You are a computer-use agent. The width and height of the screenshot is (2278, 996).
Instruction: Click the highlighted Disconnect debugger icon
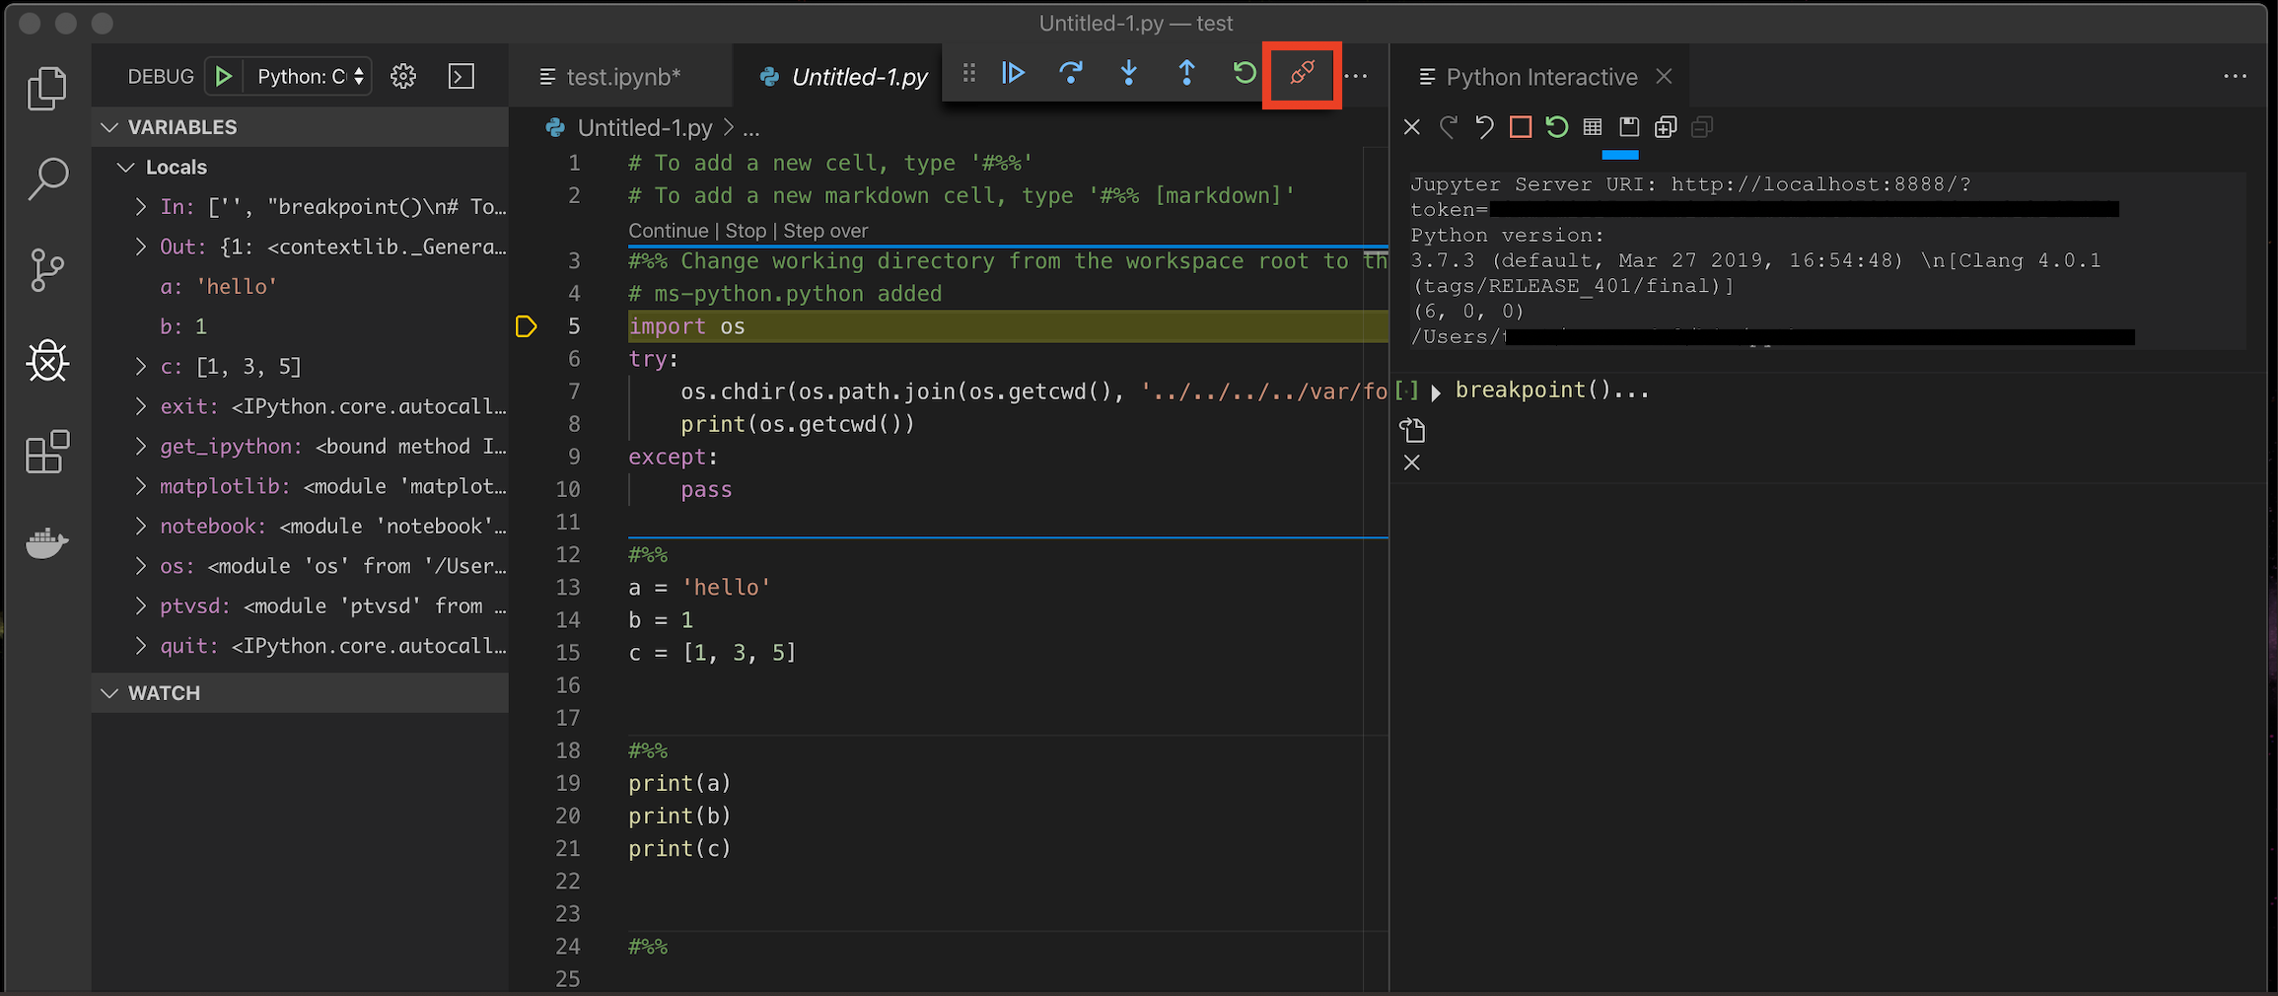(1302, 74)
